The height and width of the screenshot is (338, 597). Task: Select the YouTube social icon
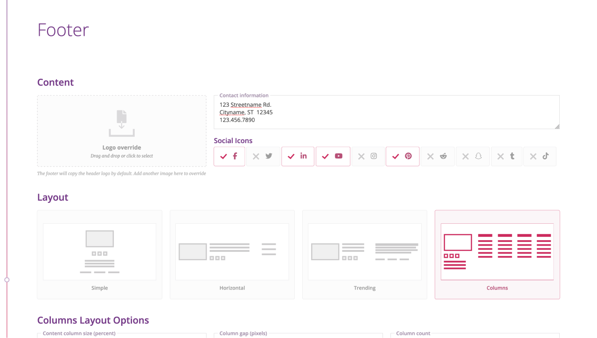click(333, 156)
